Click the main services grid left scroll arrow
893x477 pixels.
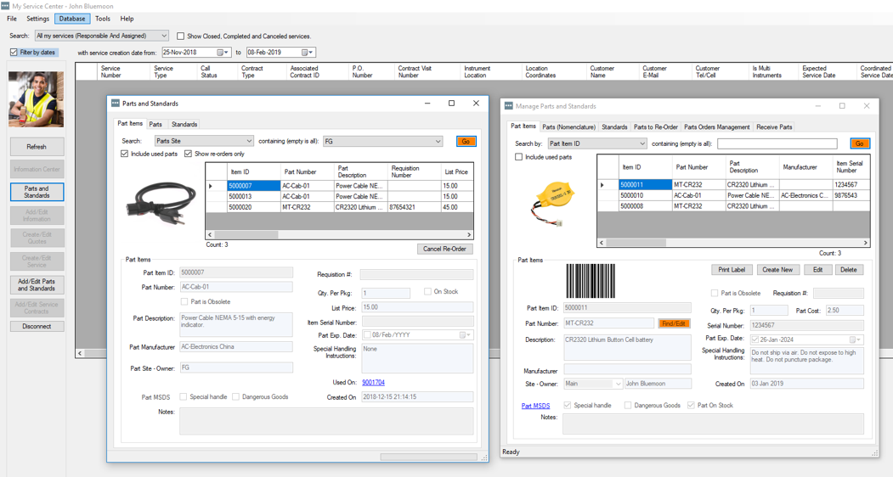pyautogui.click(x=80, y=353)
